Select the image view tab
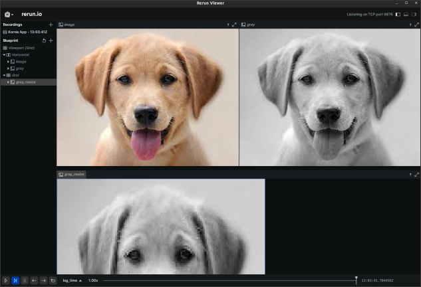This screenshot has height=287, width=421. pyautogui.click(x=67, y=25)
